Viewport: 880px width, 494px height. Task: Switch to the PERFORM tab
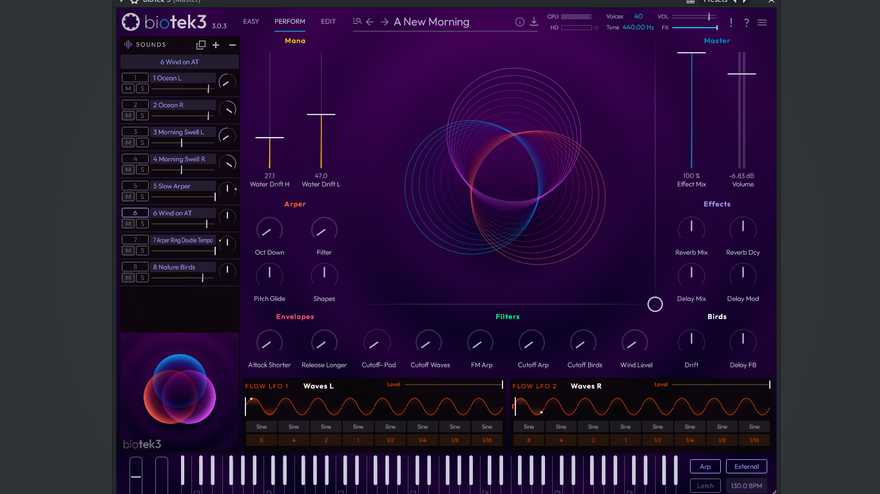tap(290, 22)
